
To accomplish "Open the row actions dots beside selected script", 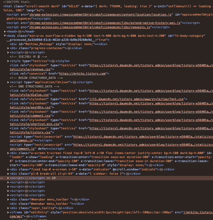I will tap(2, 178).
